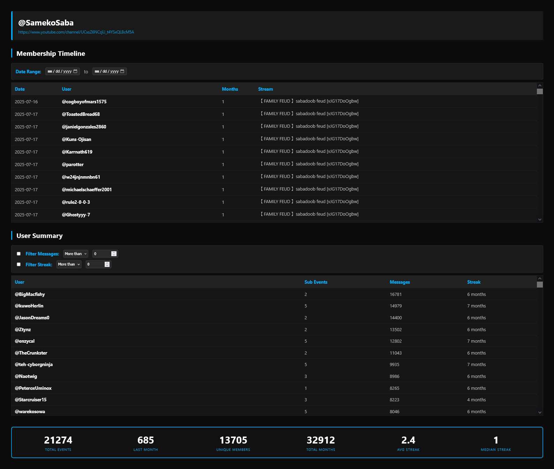Click the start date input field

(62, 71)
